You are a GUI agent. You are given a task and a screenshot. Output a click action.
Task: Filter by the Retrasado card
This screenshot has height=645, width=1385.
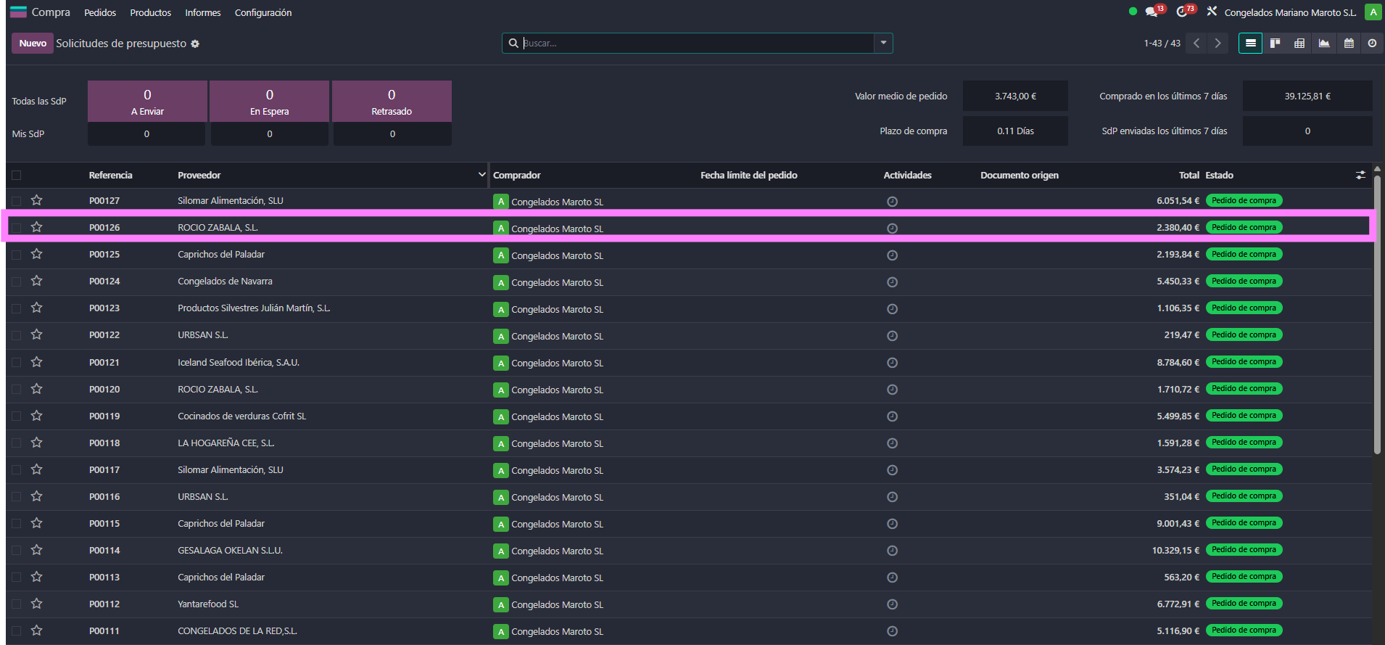[392, 101]
